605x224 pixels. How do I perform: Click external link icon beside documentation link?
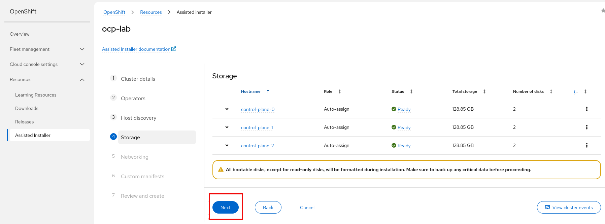pos(174,49)
